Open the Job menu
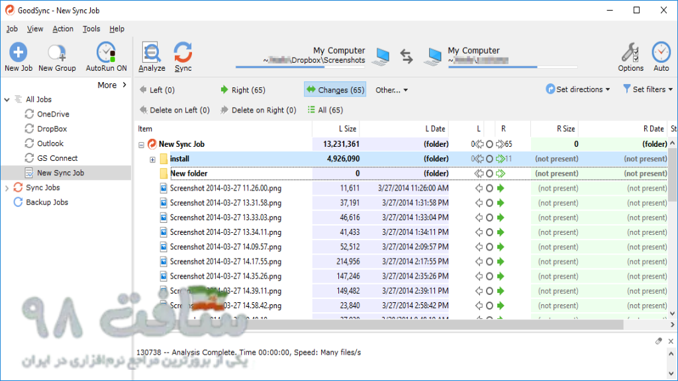 [12, 29]
